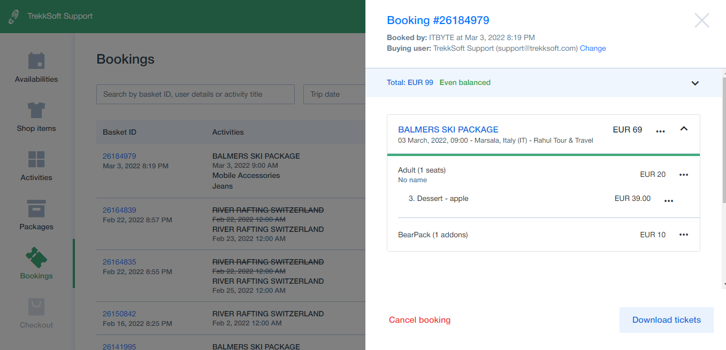726x350 pixels.
Task: Click the Activities column header
Action: click(x=228, y=132)
